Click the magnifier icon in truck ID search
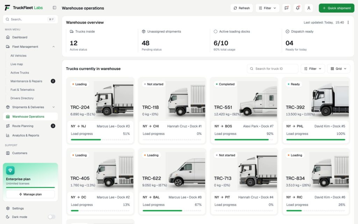The height and width of the screenshot is (224, 358). tap(252, 69)
